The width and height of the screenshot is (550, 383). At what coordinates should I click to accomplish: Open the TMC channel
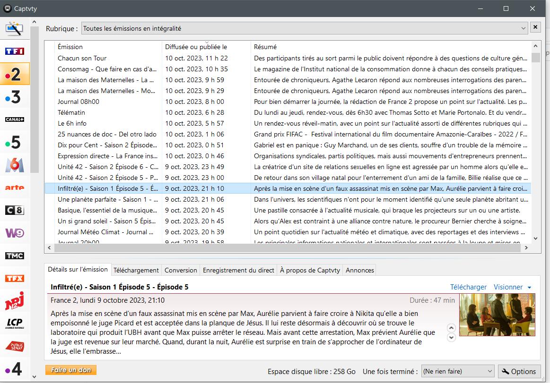(x=15, y=255)
